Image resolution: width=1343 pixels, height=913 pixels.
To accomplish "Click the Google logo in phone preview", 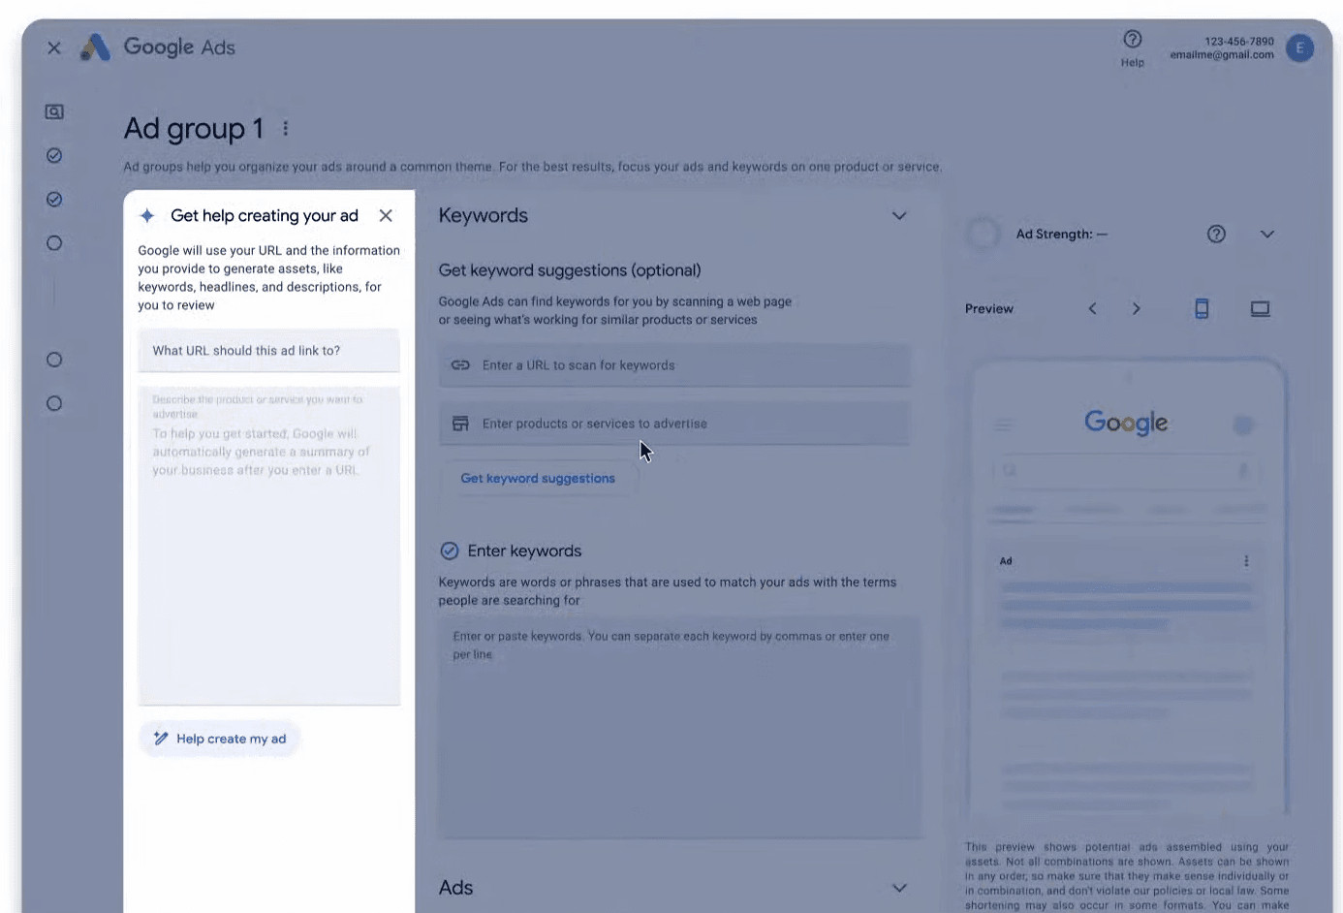I will [x=1126, y=423].
